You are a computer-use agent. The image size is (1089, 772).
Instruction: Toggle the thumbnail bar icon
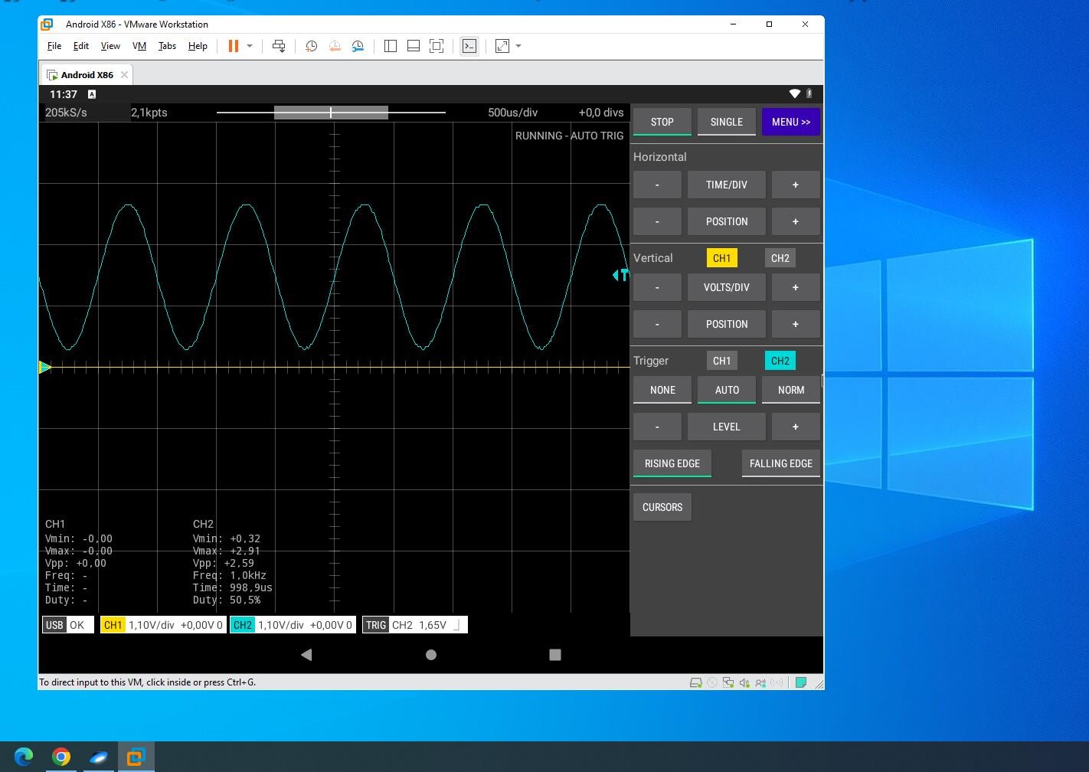414,46
